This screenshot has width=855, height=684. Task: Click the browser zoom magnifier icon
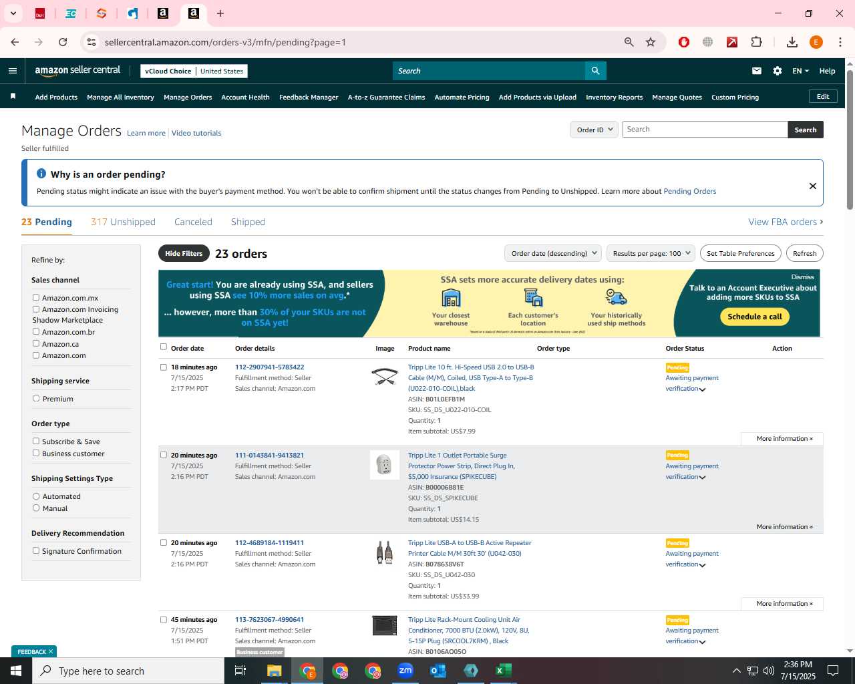[x=629, y=42]
